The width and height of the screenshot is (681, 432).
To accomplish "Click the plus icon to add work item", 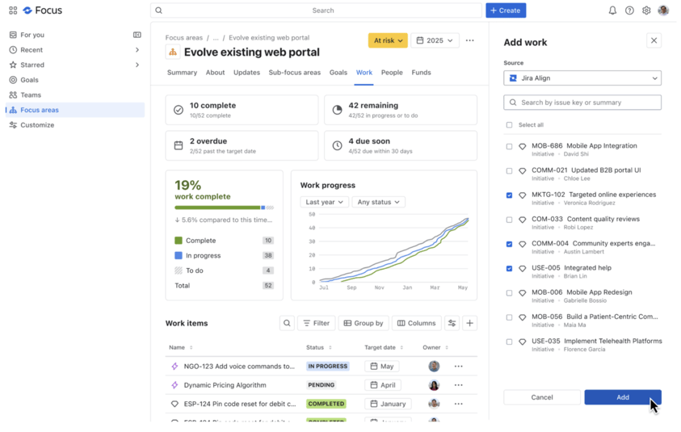I will [469, 323].
